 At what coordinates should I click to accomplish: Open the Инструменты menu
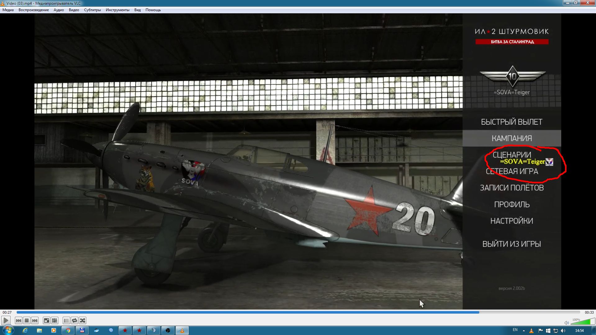(x=117, y=10)
